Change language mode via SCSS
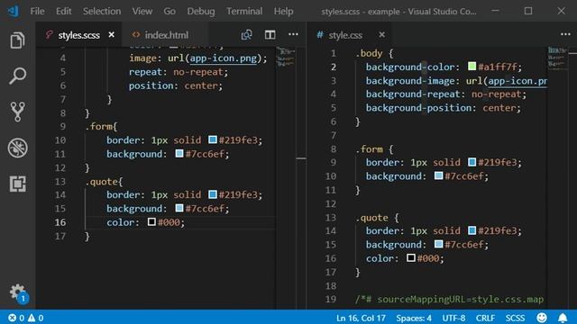This screenshot has width=577, height=324. click(515, 318)
